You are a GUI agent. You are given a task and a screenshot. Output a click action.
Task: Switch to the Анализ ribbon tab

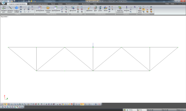point(60,4)
